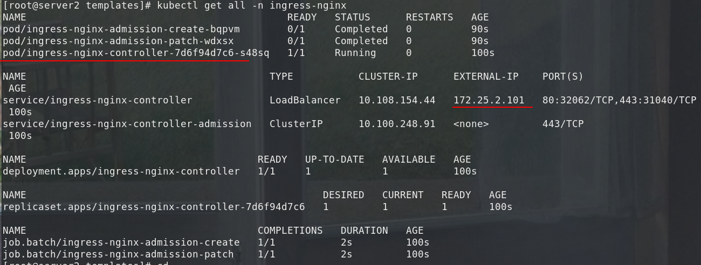Select 'deployment.apps/ingress-nginx-controller' name
This screenshot has width=701, height=265.
[x=121, y=171]
